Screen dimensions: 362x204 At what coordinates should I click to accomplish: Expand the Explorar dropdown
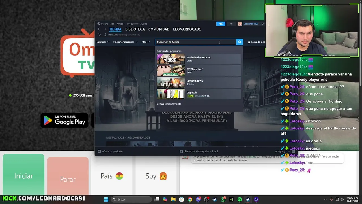[x=103, y=42]
